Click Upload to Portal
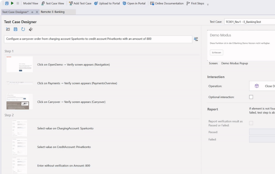Screen dimensions: 275x174 [x=107, y=3]
